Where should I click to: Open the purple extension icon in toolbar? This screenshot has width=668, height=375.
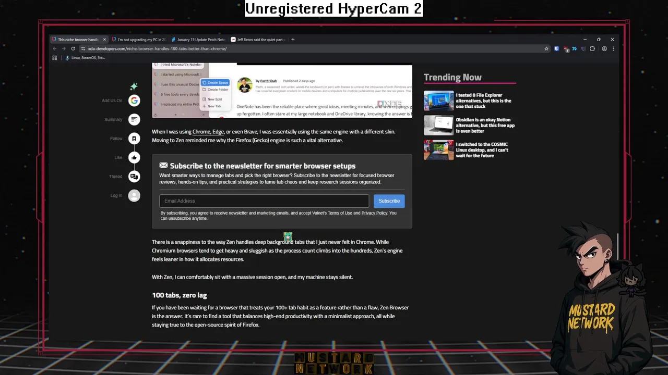click(x=583, y=48)
